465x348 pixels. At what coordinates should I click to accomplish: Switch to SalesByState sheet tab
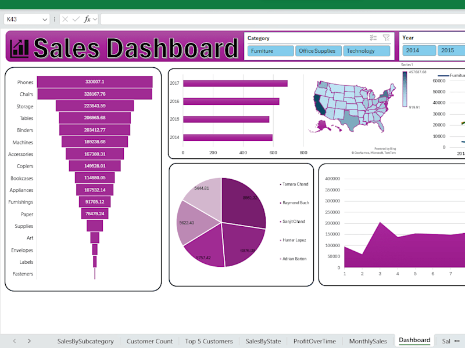coord(263,341)
